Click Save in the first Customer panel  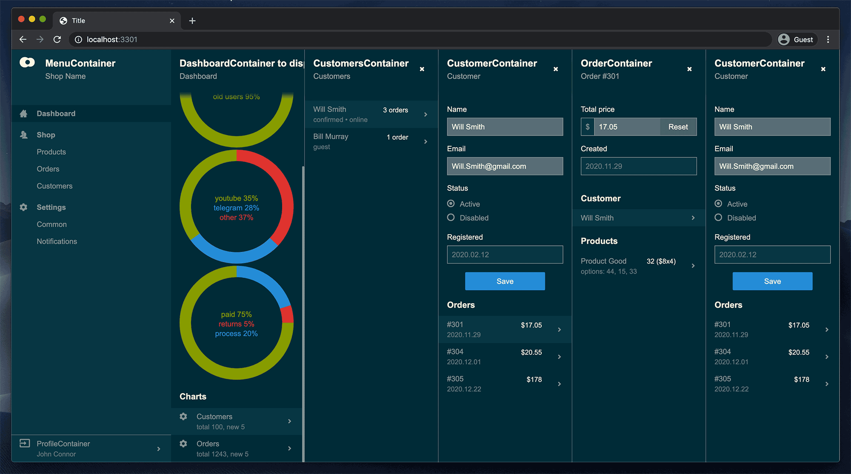coord(505,281)
